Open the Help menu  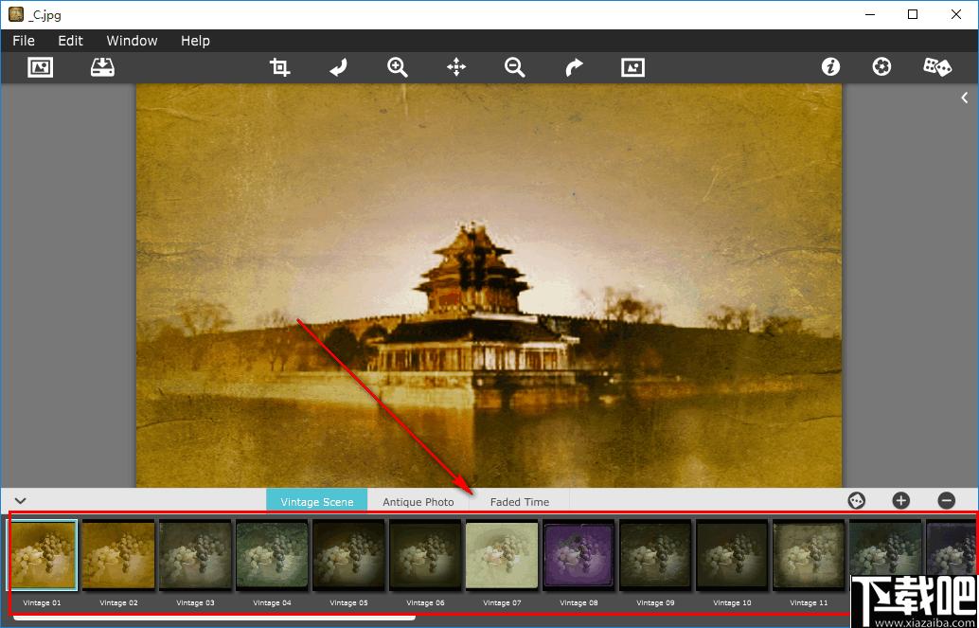195,41
